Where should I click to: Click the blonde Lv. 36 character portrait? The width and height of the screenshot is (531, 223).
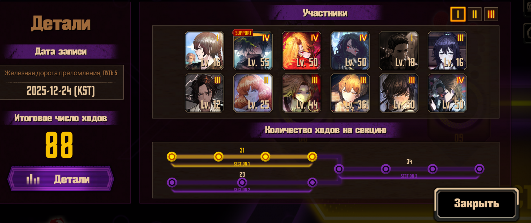pyautogui.click(x=350, y=93)
